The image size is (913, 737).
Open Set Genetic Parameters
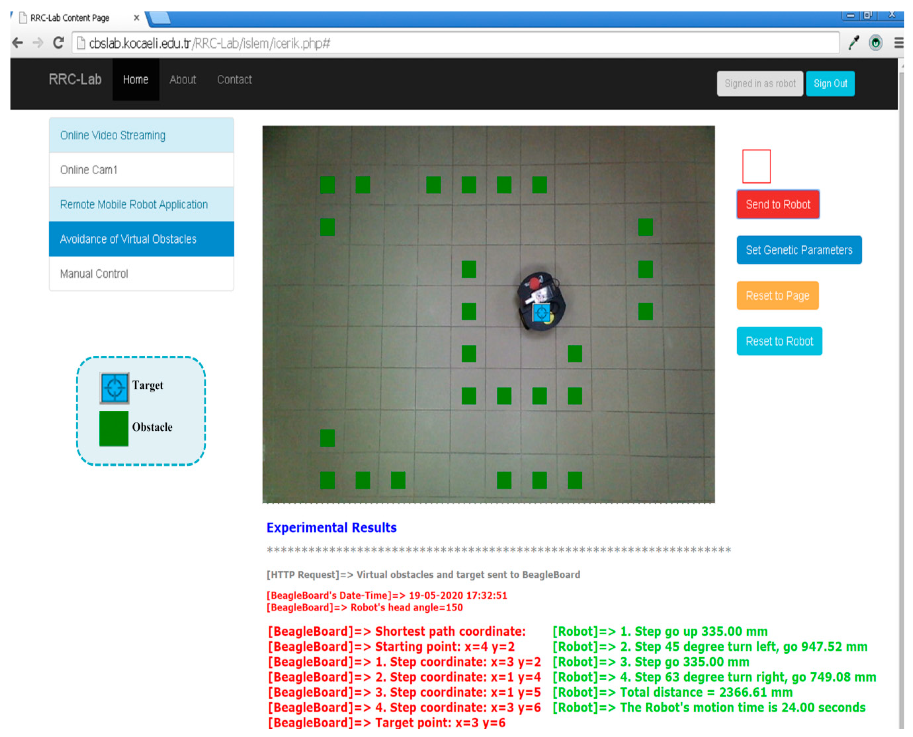[799, 250]
